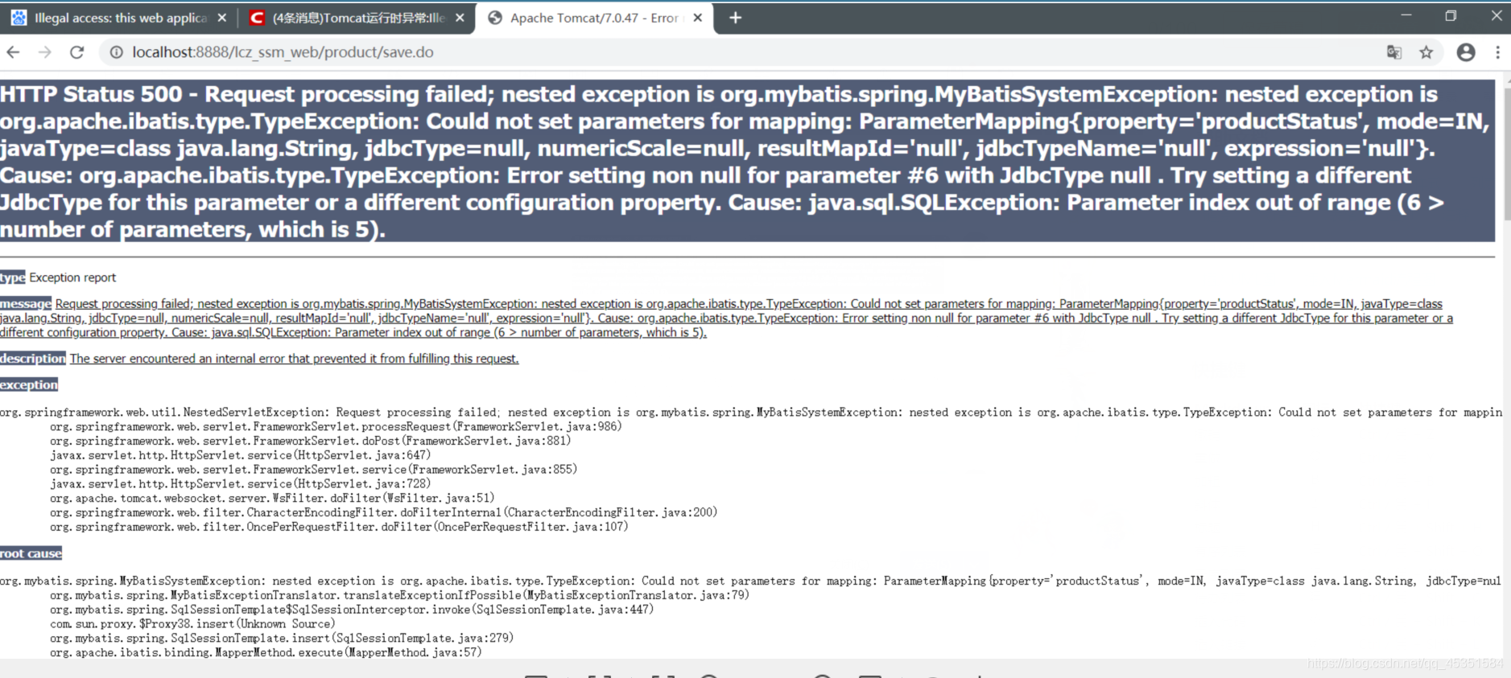Open a new tab with plus button

(x=736, y=18)
